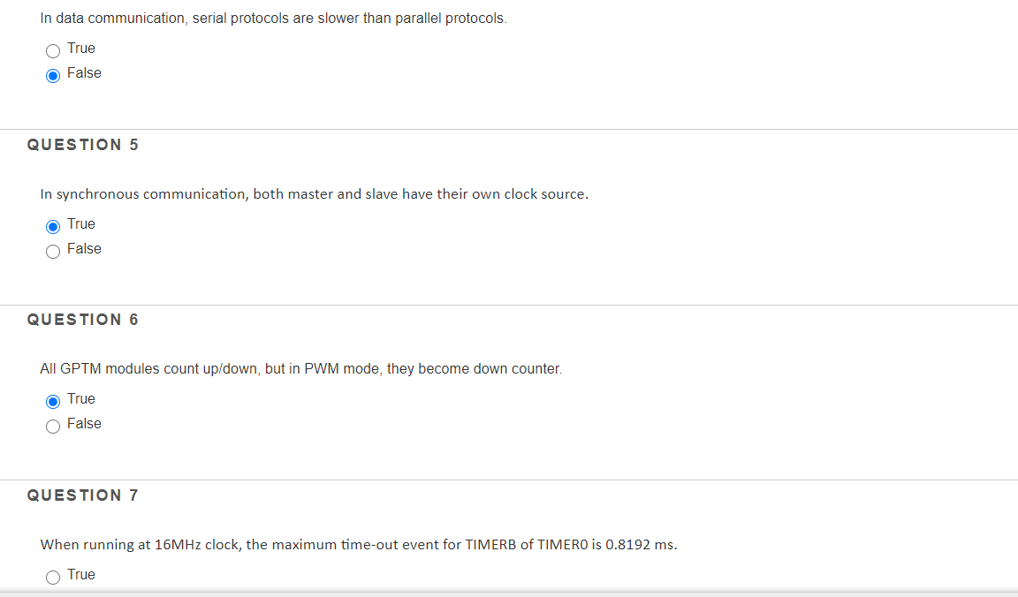Click the 16MHz clock statement text
Screen dimensions: 1018x597
[358, 544]
